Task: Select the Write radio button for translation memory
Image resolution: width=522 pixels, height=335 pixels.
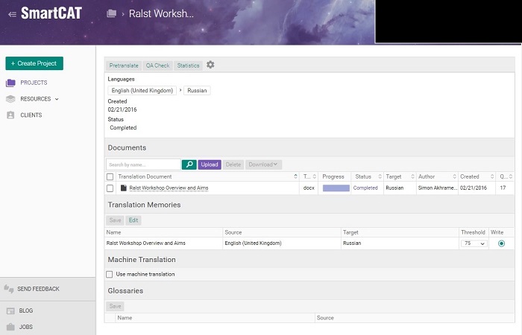Action: pos(501,243)
